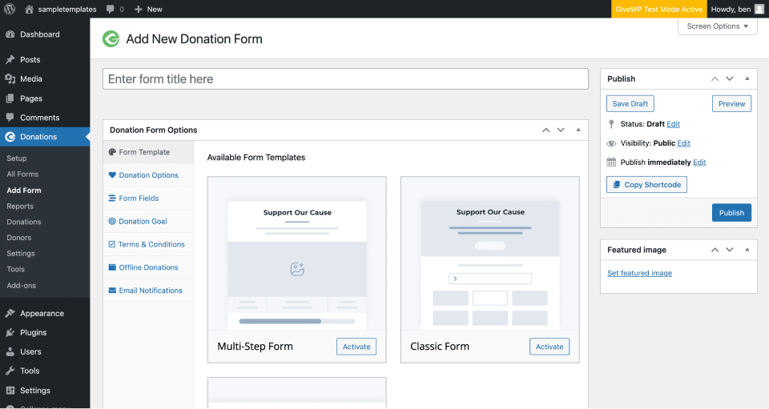
Task: Click the Save Draft button
Action: click(x=630, y=104)
